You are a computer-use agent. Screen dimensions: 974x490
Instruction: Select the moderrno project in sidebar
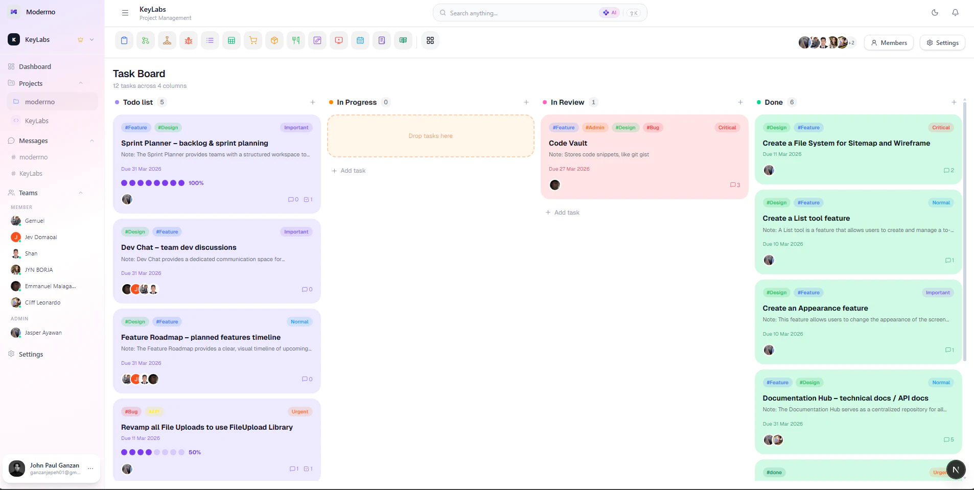pos(52,102)
